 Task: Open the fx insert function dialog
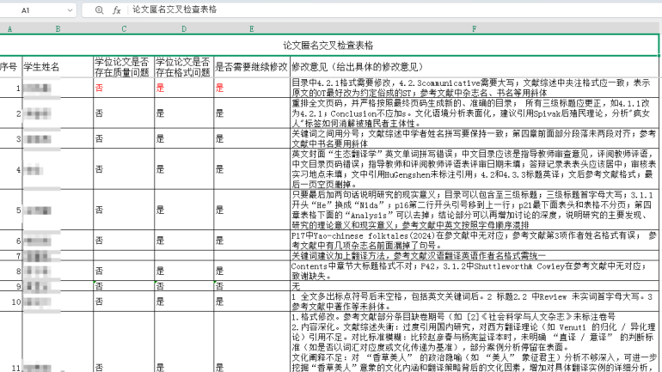tap(116, 10)
